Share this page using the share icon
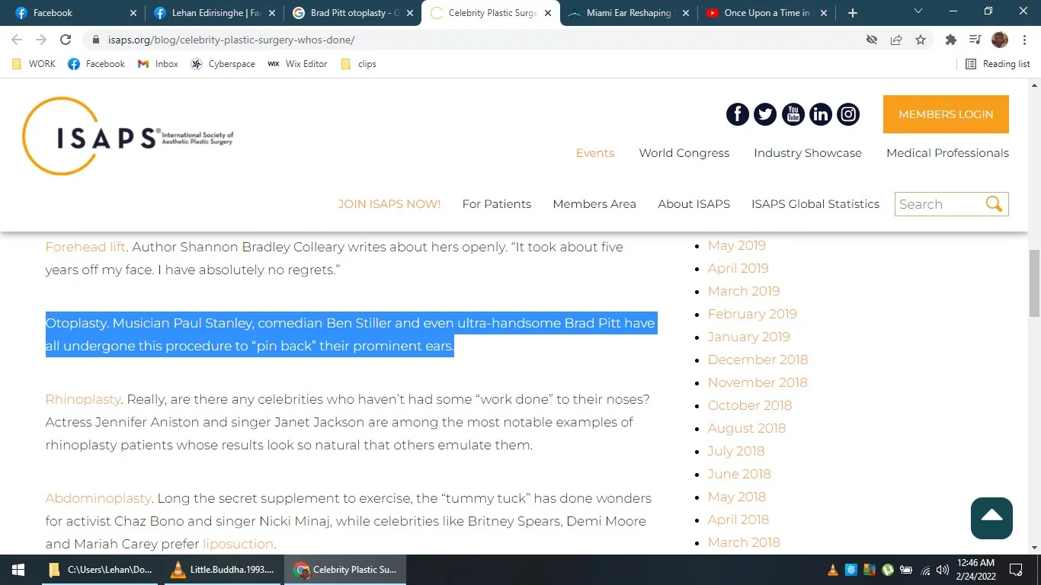This screenshot has height=585, width=1041. (896, 40)
